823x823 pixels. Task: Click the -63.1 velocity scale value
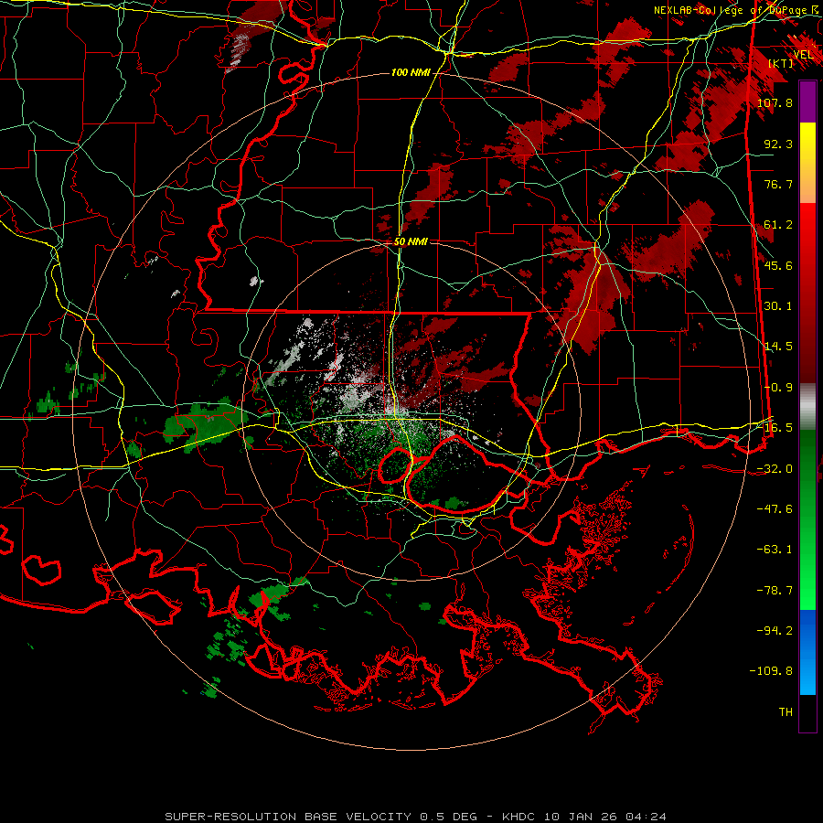point(775,550)
